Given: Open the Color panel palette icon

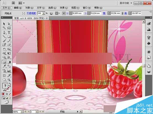Looking at the screenshot, I should (149, 24).
